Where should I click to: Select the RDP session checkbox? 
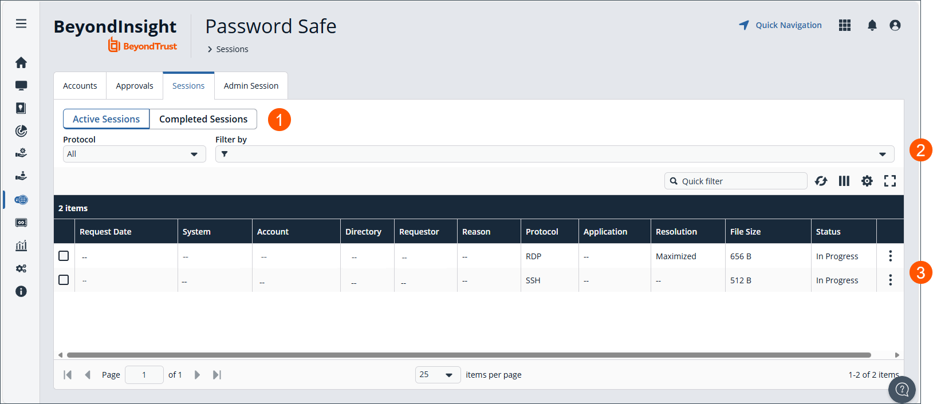click(x=64, y=256)
